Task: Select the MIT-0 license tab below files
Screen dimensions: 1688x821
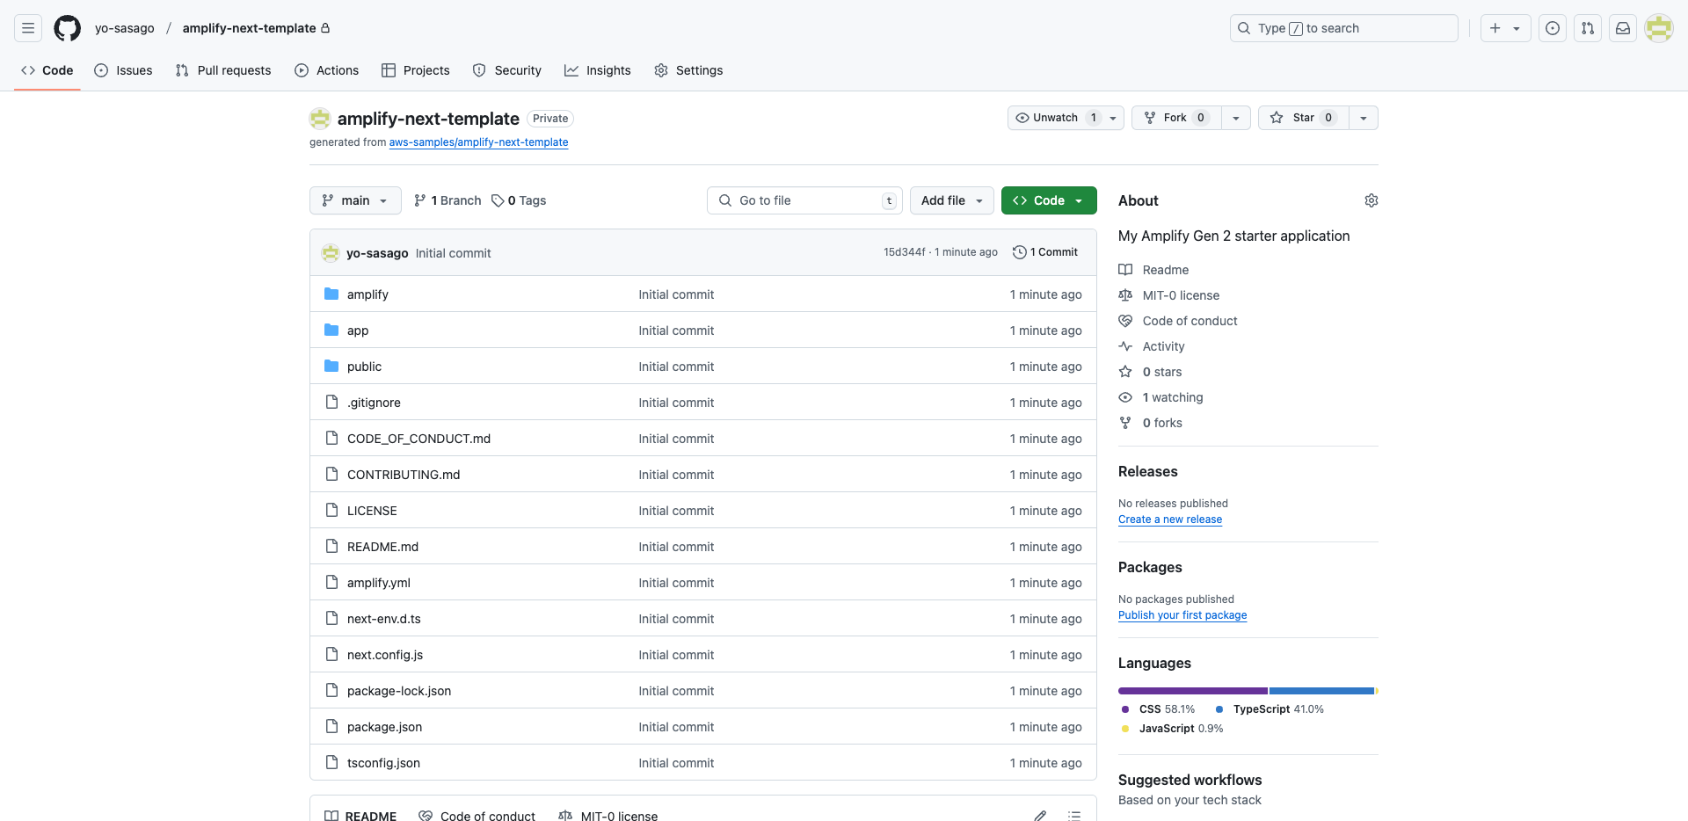Action: point(608,816)
